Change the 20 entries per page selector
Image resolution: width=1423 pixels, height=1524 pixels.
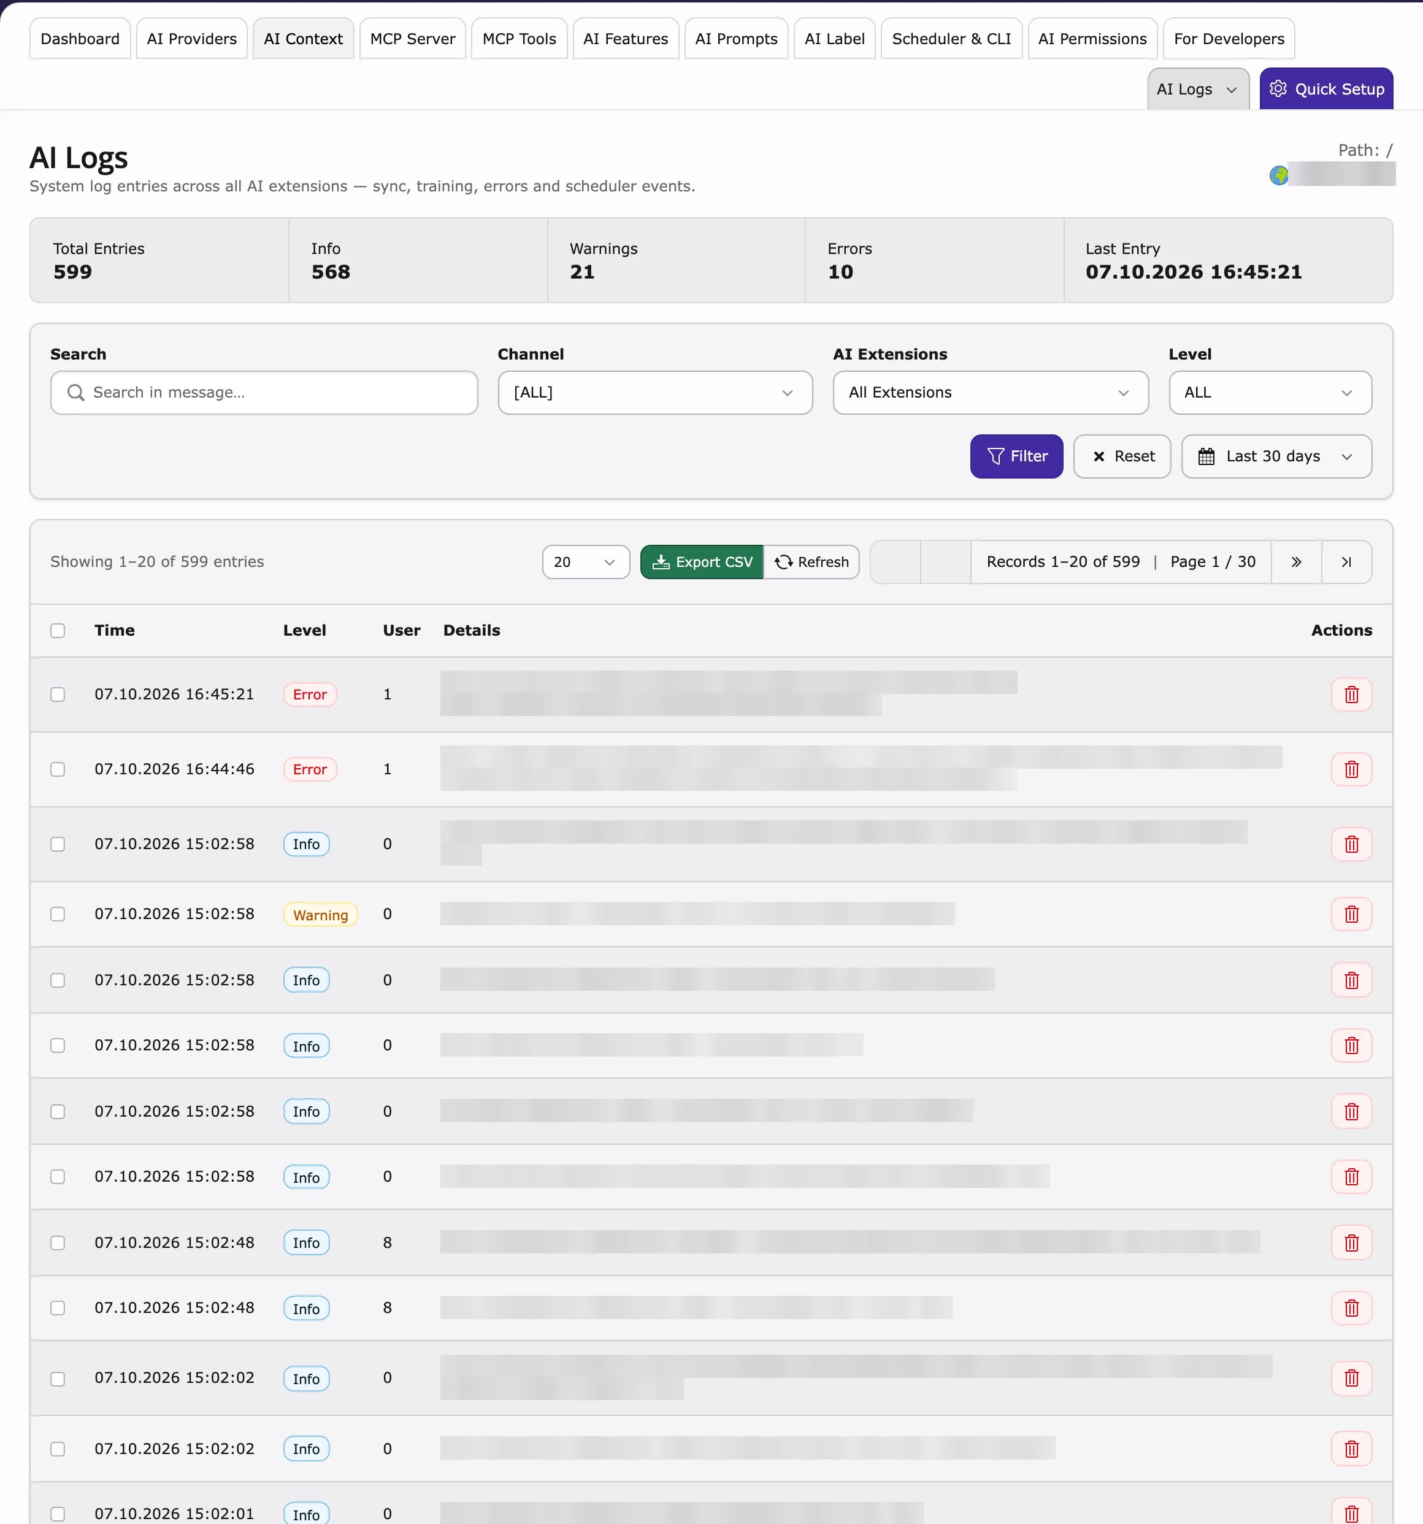point(585,562)
